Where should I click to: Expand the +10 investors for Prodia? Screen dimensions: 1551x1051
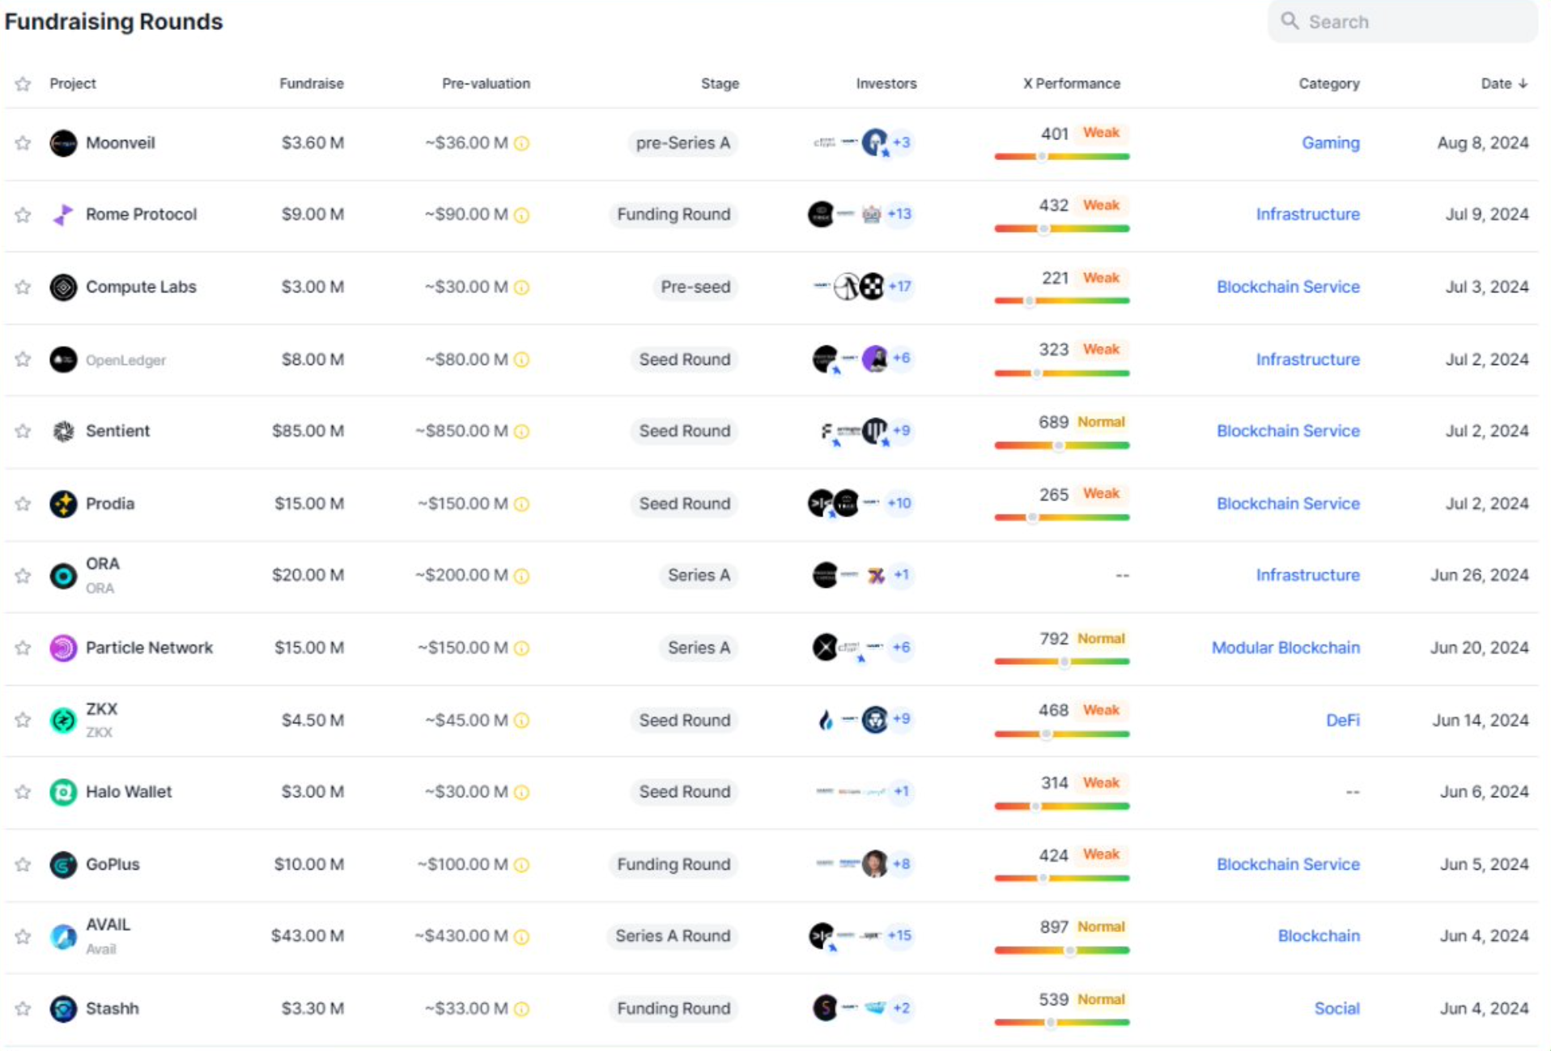click(899, 503)
